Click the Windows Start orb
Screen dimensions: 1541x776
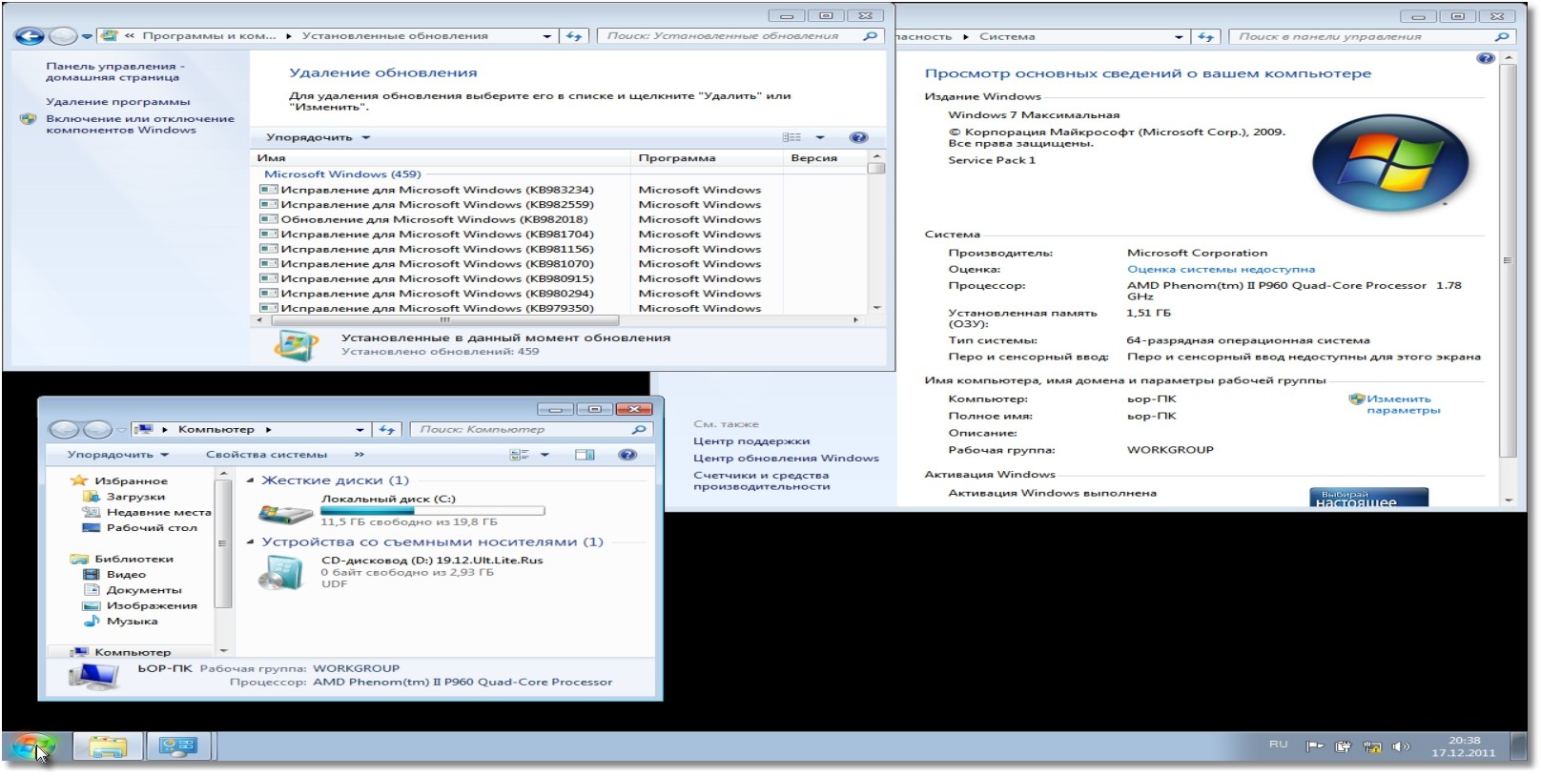click(x=33, y=745)
